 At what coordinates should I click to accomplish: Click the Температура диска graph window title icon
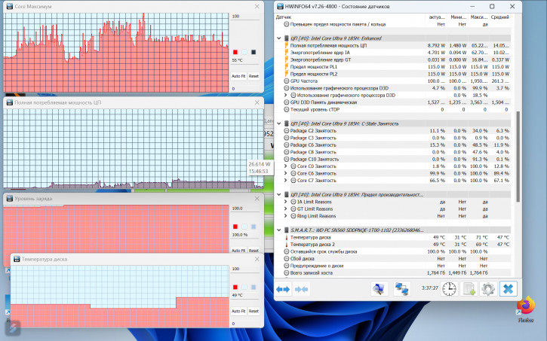pyautogui.click(x=17, y=259)
